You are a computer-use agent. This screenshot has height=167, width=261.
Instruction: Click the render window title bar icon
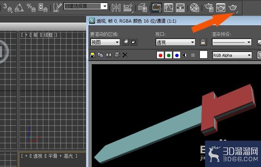(92, 21)
